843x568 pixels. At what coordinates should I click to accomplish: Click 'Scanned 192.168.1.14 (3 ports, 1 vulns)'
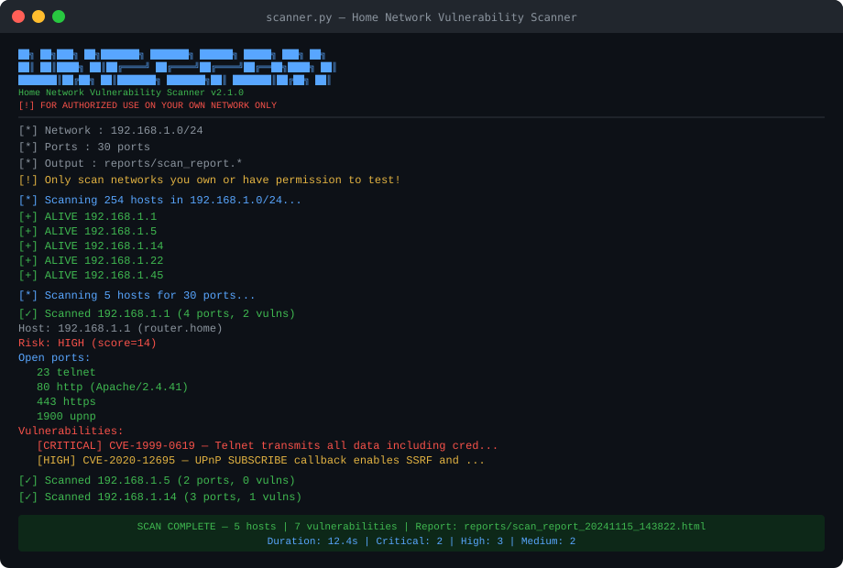click(x=159, y=497)
